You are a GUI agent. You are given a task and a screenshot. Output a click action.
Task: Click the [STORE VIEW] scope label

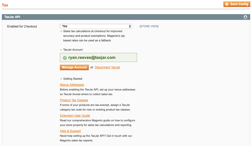149,26
